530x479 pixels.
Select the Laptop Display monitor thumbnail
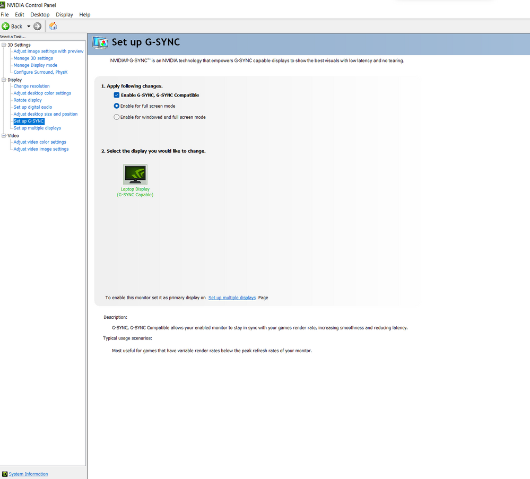pyautogui.click(x=135, y=175)
